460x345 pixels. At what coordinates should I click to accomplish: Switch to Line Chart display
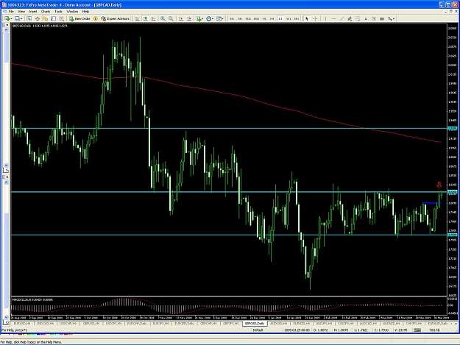[153, 18]
